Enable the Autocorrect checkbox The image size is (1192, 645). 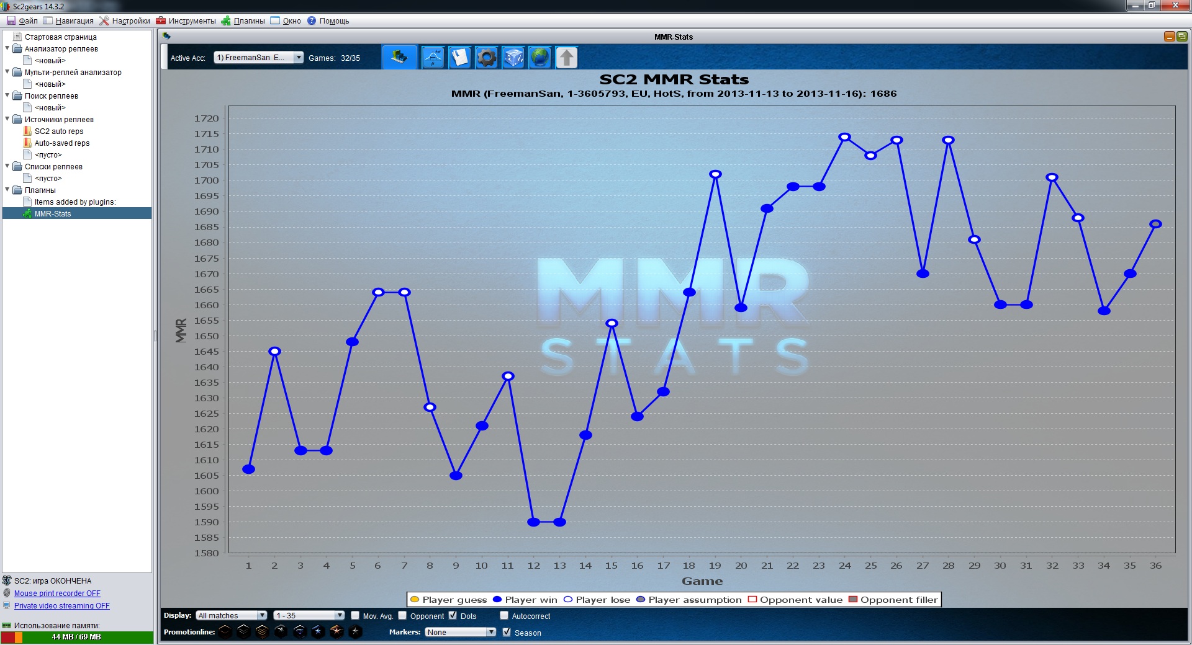point(504,615)
